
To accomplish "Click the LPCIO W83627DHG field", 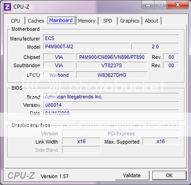I will (x=112, y=75).
